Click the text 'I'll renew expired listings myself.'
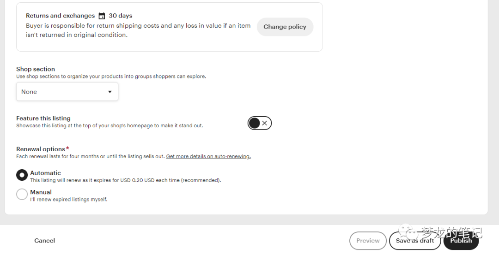Viewport: 499px width, 255px height. [x=69, y=199]
